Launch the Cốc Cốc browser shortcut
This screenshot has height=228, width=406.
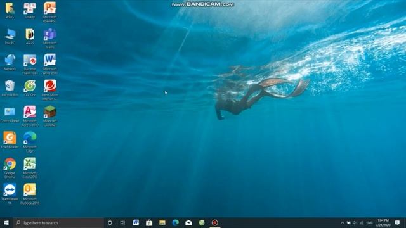pyautogui.click(x=30, y=88)
